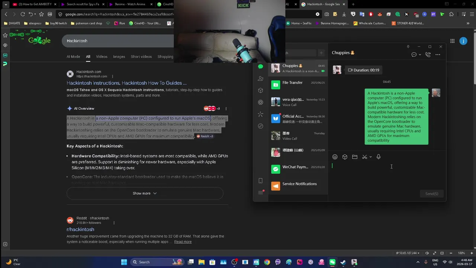Screen dimensions: 476x268
Task: Click 100% zoom level in status bar
Action: click(461, 253)
